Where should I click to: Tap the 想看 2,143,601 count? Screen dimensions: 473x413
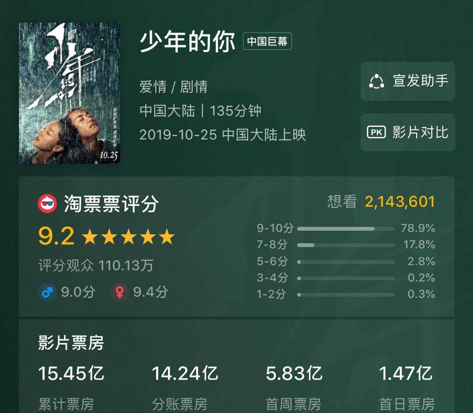pos(381,201)
